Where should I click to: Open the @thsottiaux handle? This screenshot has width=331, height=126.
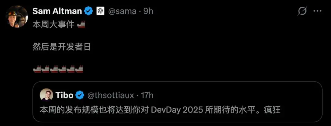pyautogui.click(x=111, y=95)
